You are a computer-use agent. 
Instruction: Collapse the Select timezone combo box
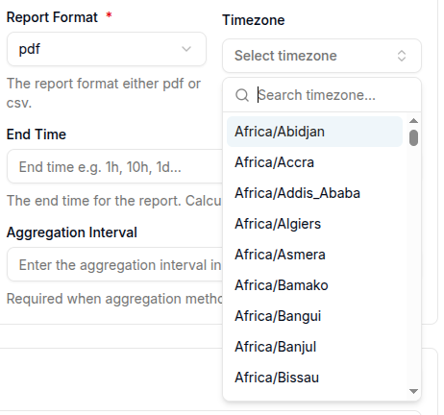(322, 56)
